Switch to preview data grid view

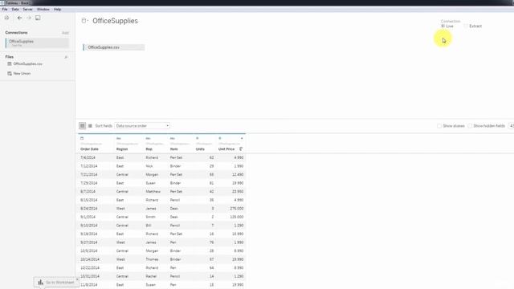pyautogui.click(x=82, y=126)
